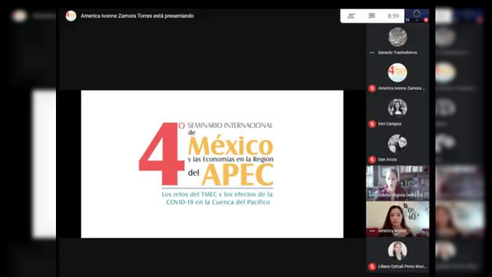This screenshot has width=492, height=277.
Task: Click the Ireri Campos name label
Action: [390, 124]
